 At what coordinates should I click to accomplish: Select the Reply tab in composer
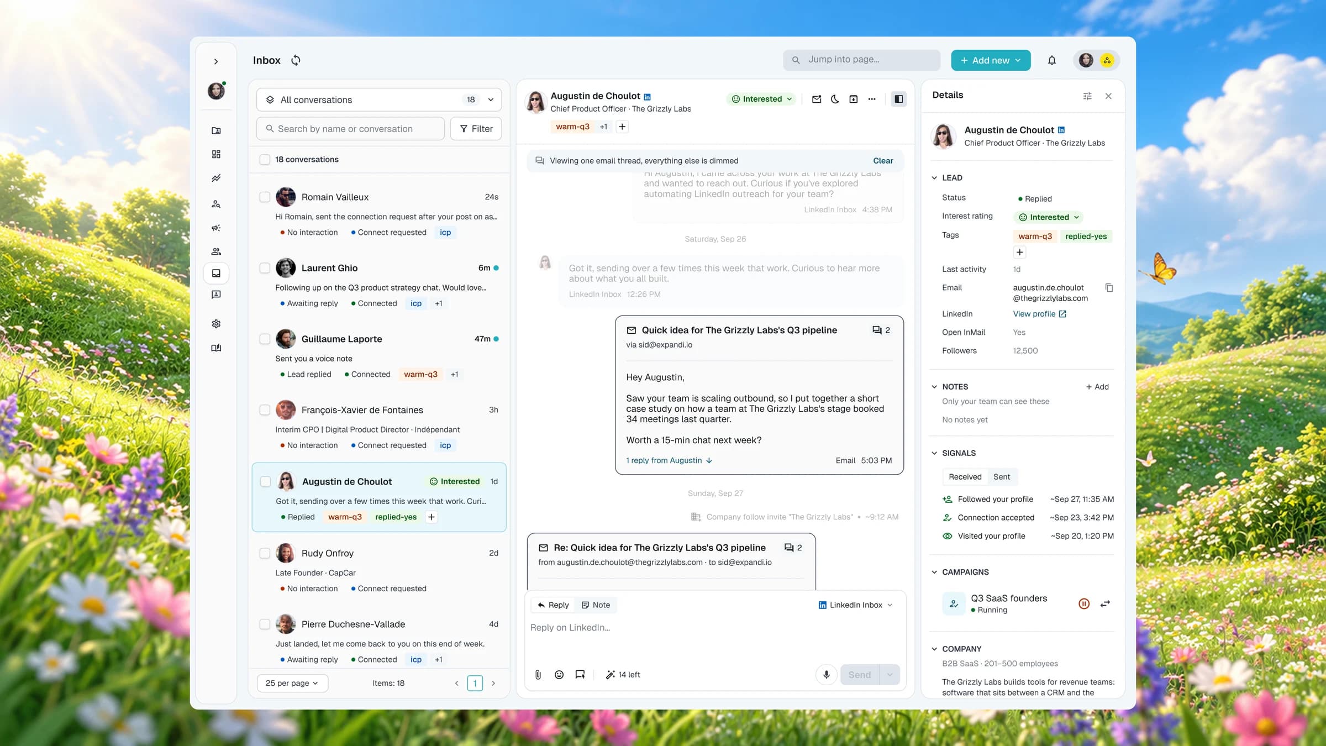pyautogui.click(x=553, y=605)
